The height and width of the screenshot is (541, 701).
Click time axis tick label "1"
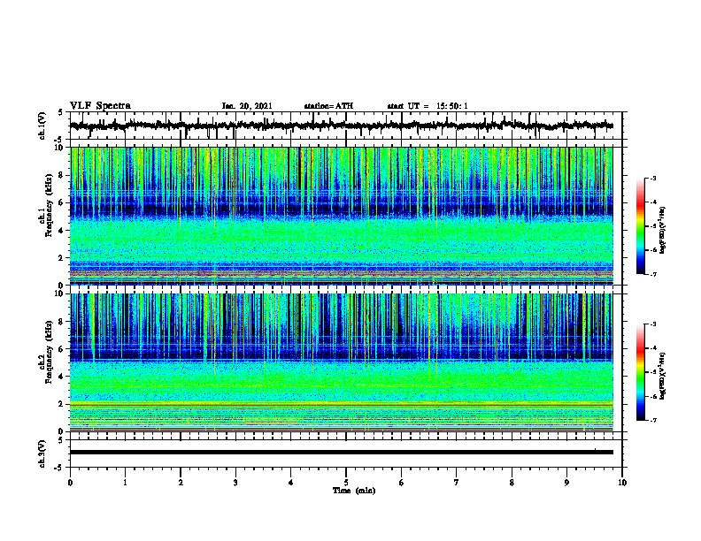(x=125, y=483)
